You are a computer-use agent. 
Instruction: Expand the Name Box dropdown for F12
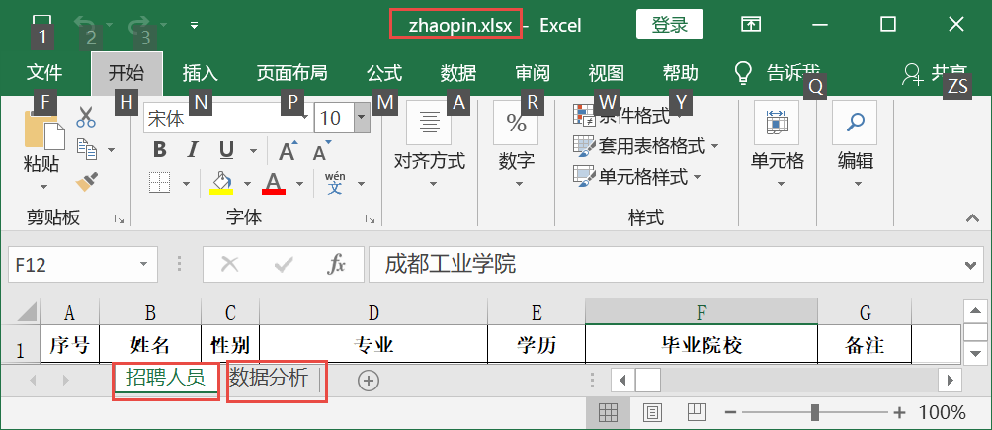144,265
